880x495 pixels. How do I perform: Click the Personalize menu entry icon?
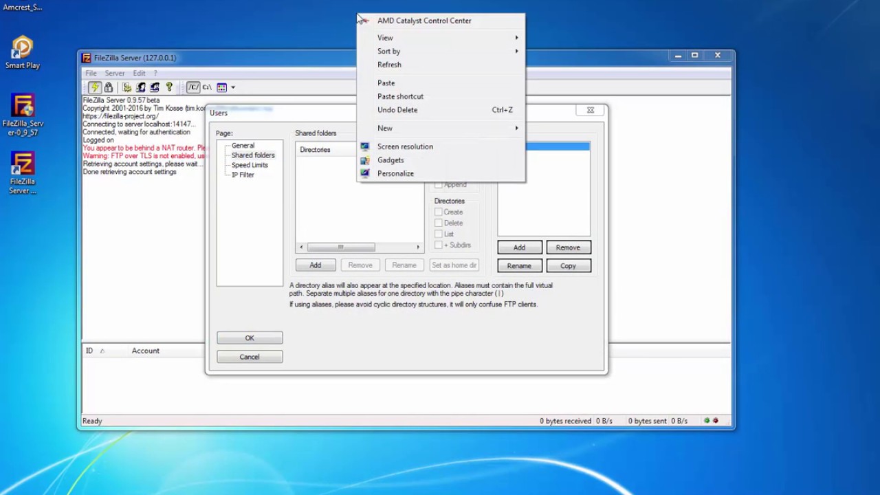365,173
